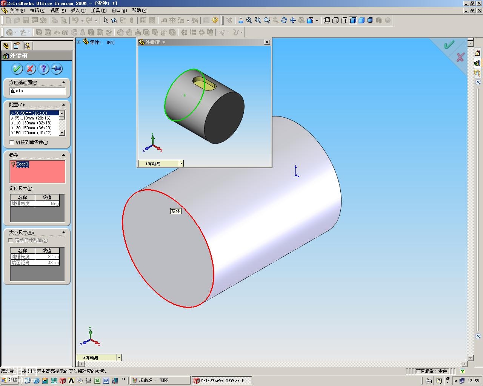
Task: Open help with the purple question mark button
Action: pos(43,69)
